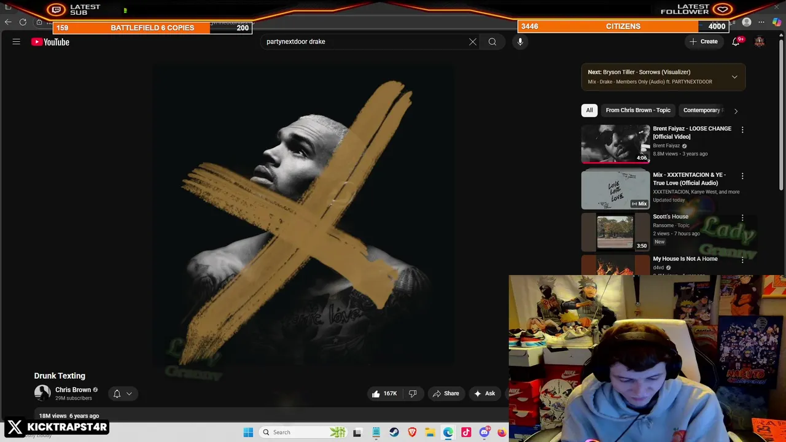The width and height of the screenshot is (786, 442).
Task: Go to the YouTube home logo
Action: (50, 42)
